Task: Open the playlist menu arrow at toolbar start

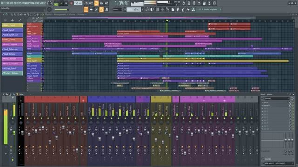Action: 3,14
